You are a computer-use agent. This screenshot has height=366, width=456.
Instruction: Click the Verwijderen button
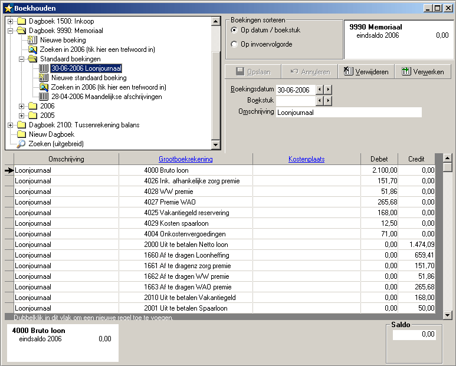(x=366, y=72)
